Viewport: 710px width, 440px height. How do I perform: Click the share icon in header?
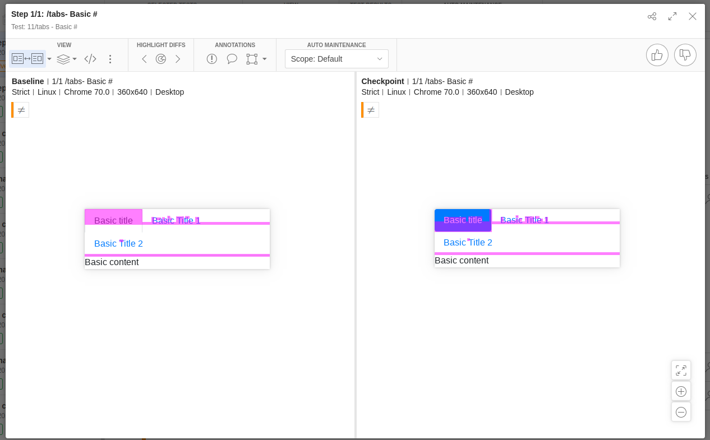(652, 16)
